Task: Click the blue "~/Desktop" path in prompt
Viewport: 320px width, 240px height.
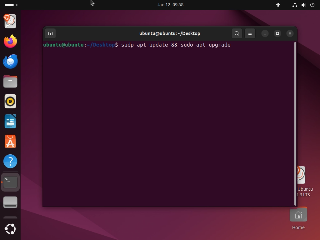Action: (101, 45)
